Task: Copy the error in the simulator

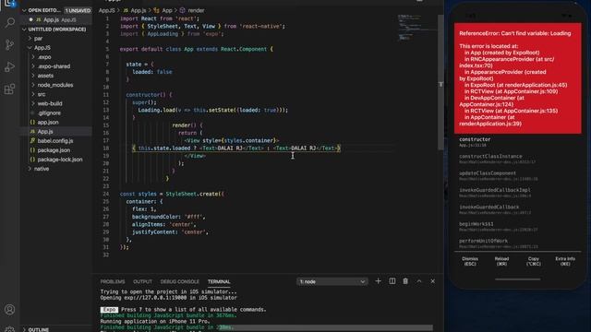Action: pos(534,261)
